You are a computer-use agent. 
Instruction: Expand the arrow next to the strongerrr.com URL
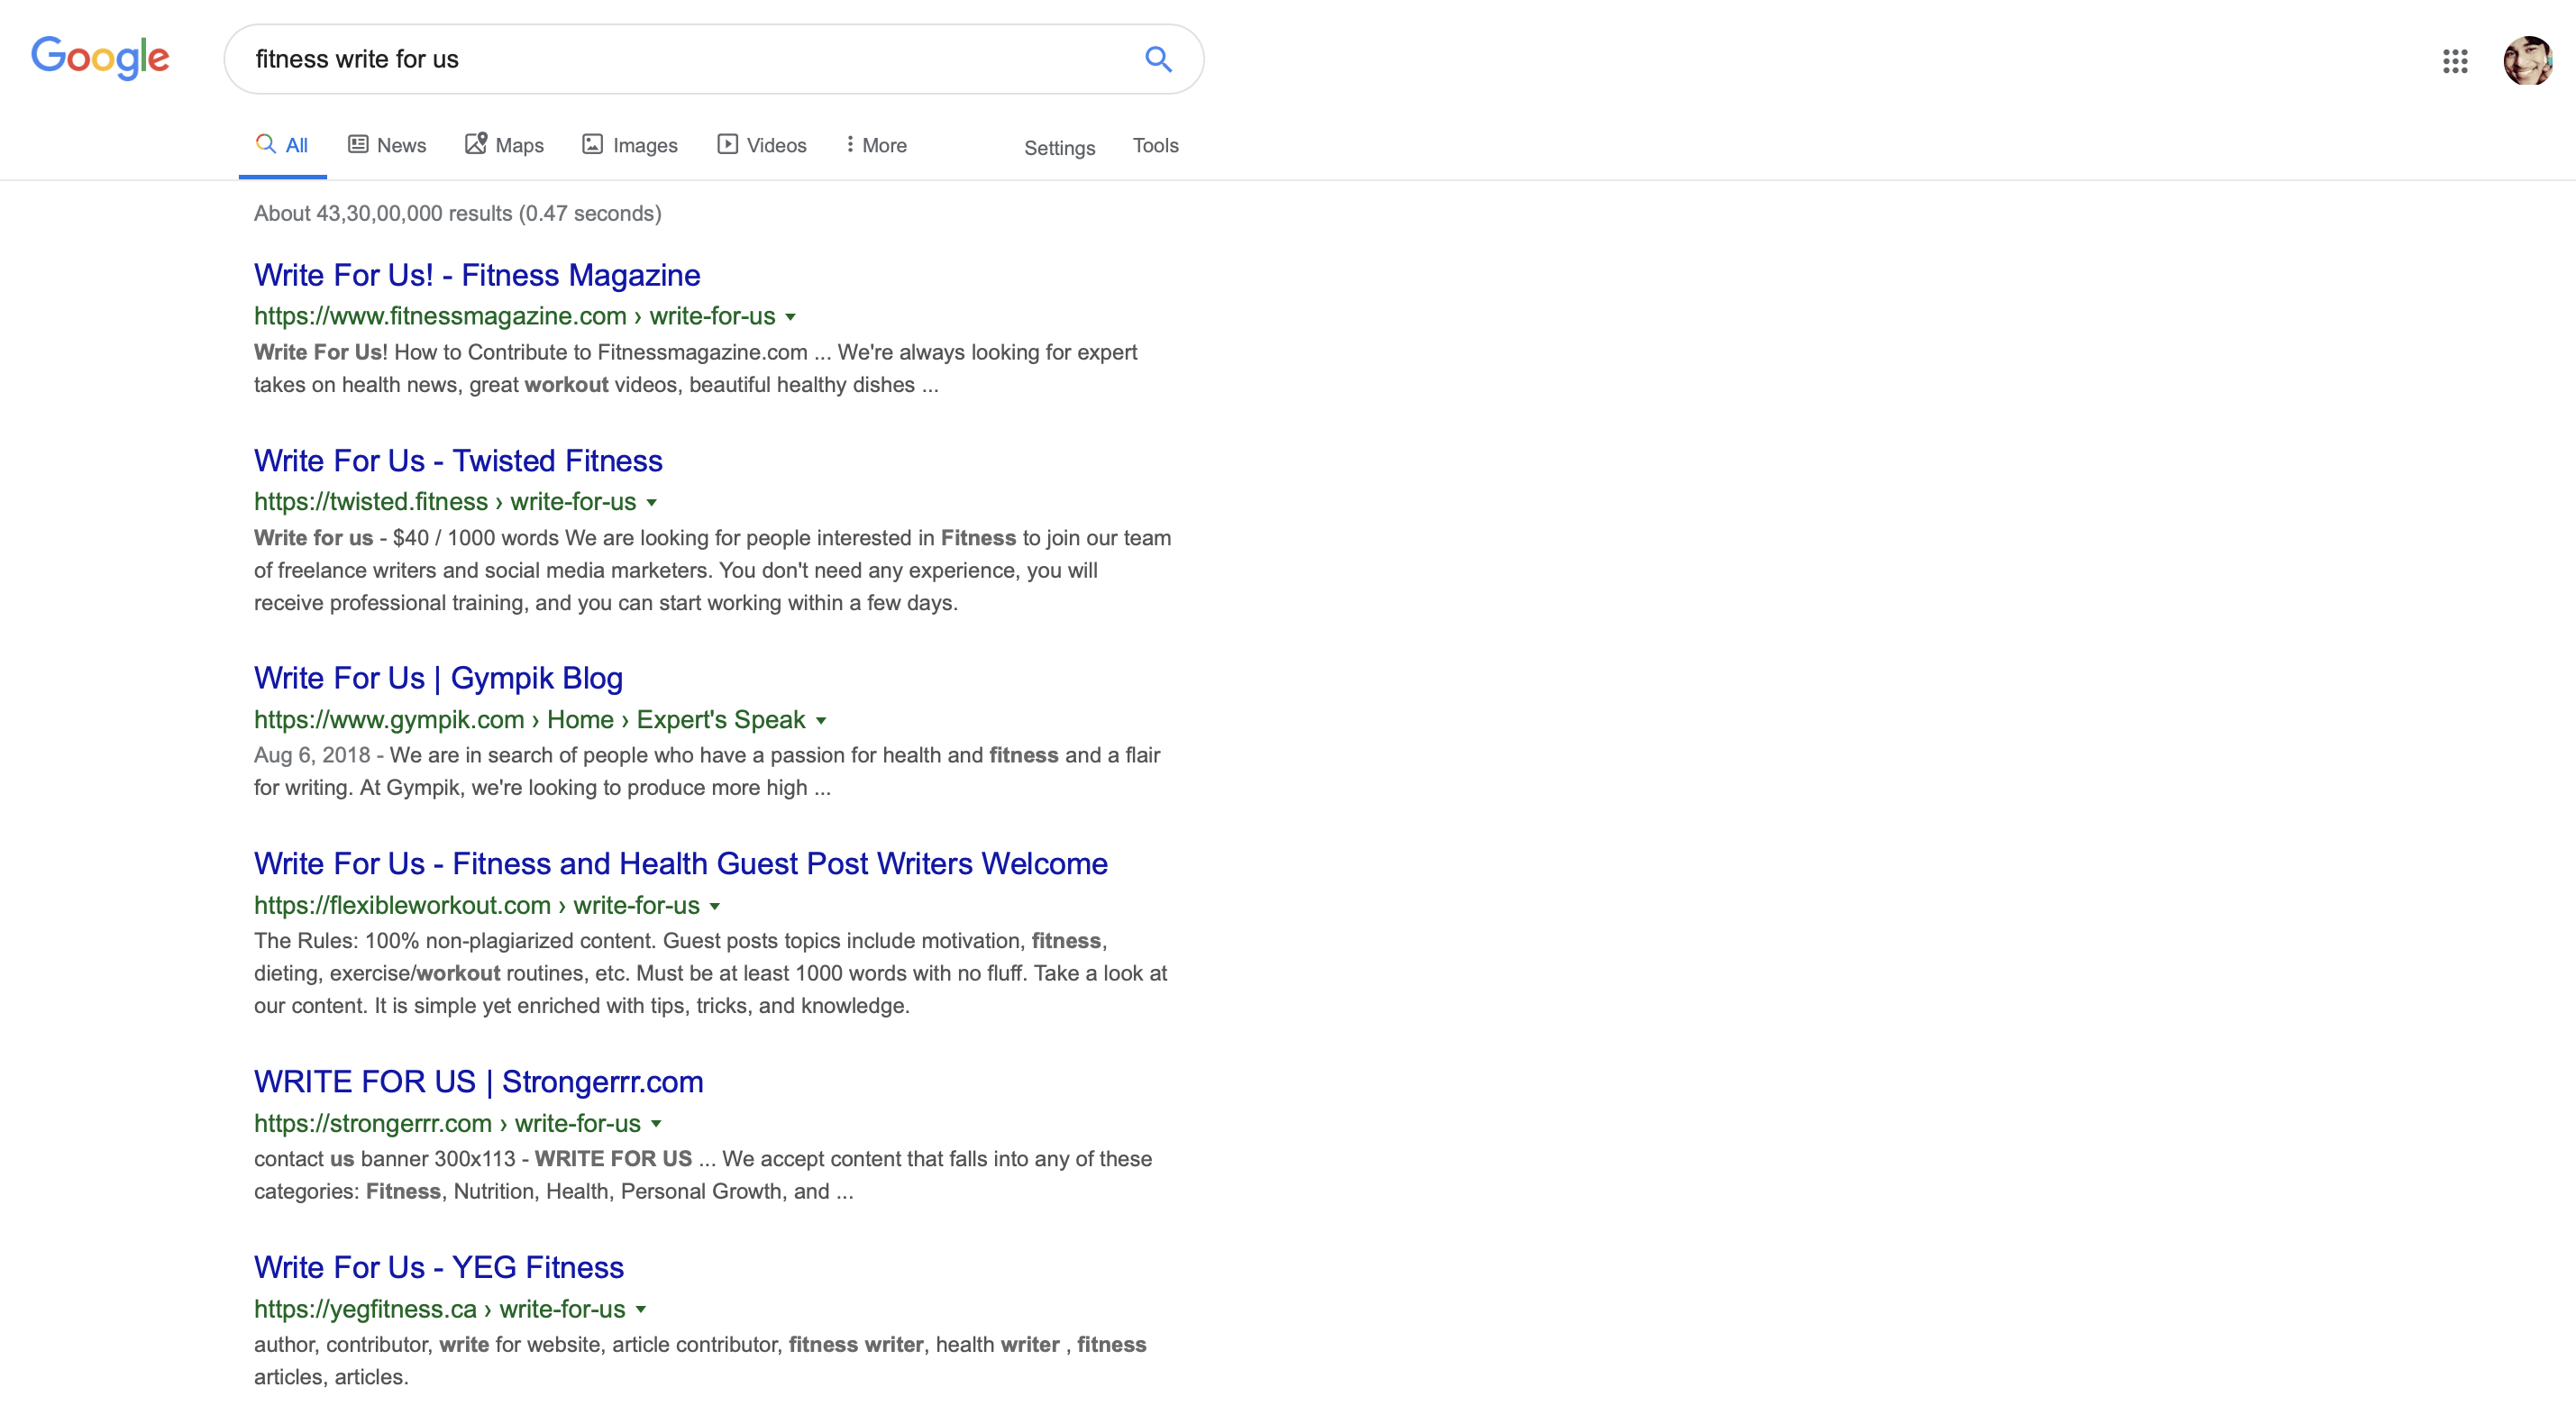coord(656,1124)
